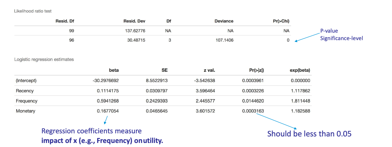
Task: Click the 'z val.' column header
Action: 209,70
